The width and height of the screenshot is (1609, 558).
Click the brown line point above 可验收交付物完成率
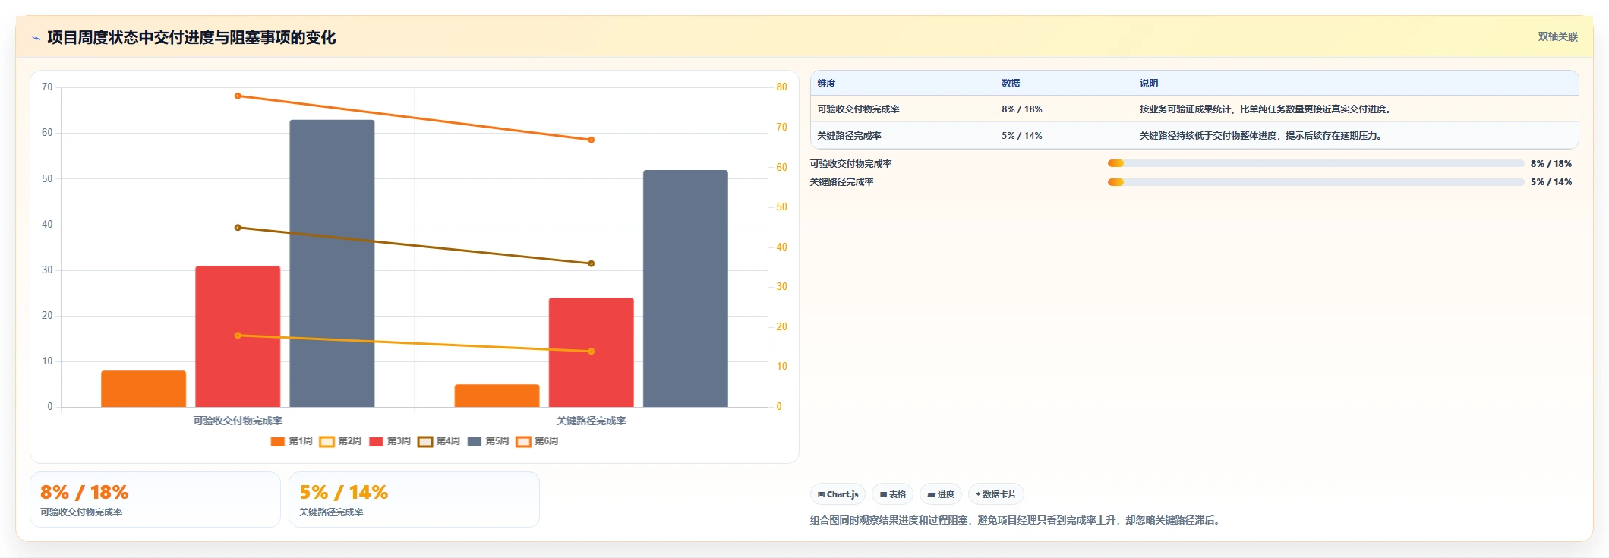coord(238,228)
